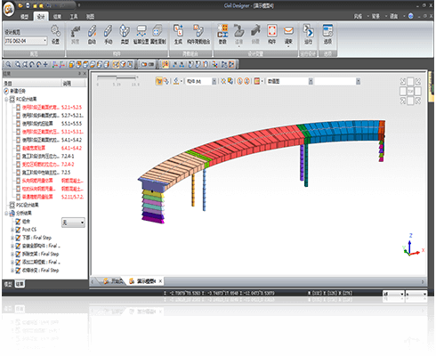436x356 pixels.
Task: Switch to the 视图 ribbon tab
Action: (90, 17)
